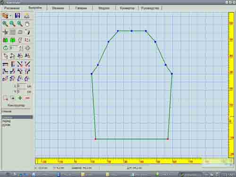Toggle the grid display icon
The width and height of the screenshot is (236, 177).
[x=12, y=32]
